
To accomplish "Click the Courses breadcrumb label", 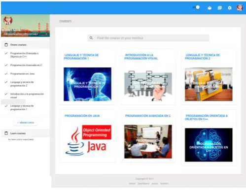I will pyautogui.click(x=65, y=21).
